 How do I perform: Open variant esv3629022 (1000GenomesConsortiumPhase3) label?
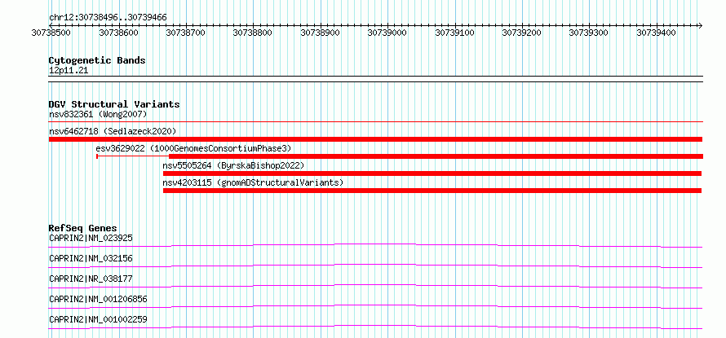[193, 148]
